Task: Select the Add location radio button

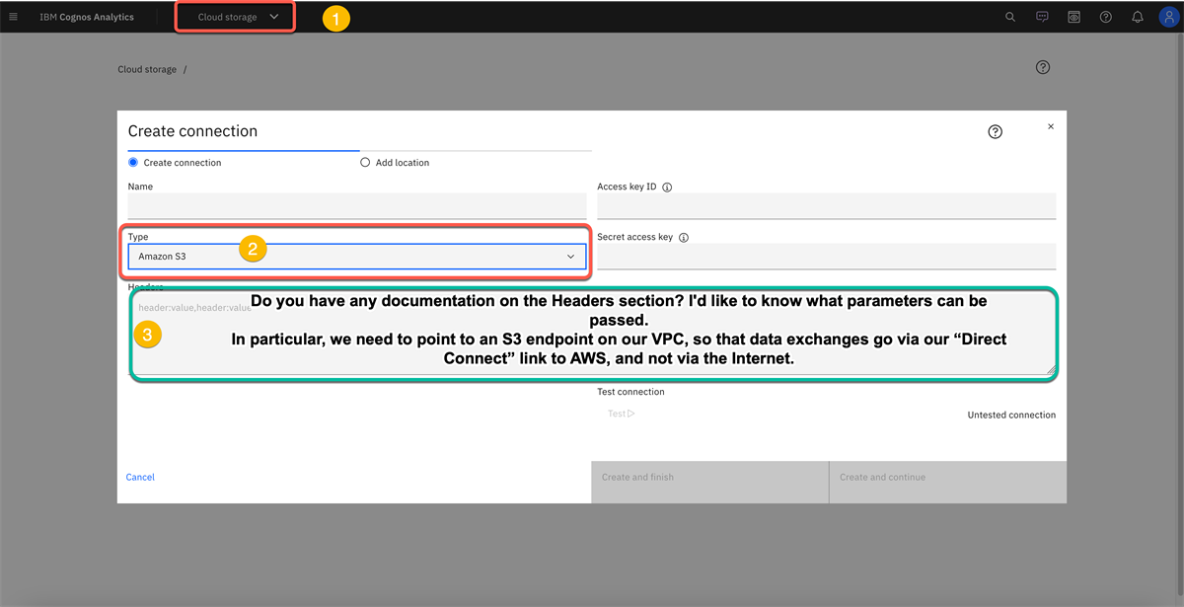Action: point(365,163)
